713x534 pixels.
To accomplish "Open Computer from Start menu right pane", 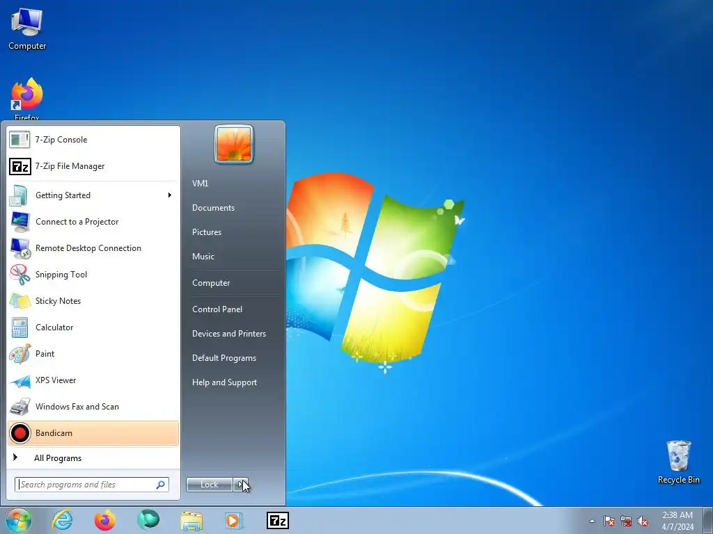I will pyautogui.click(x=211, y=283).
